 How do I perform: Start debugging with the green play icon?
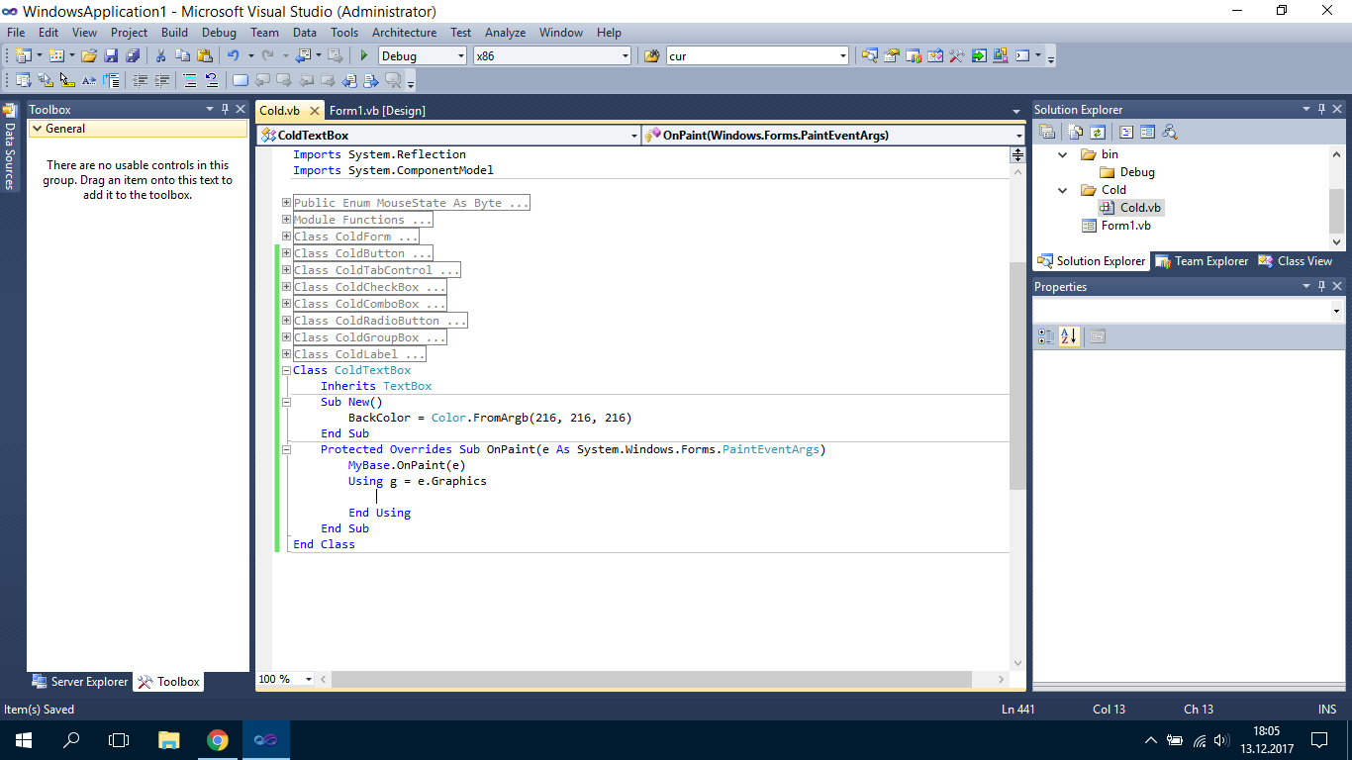coord(364,56)
